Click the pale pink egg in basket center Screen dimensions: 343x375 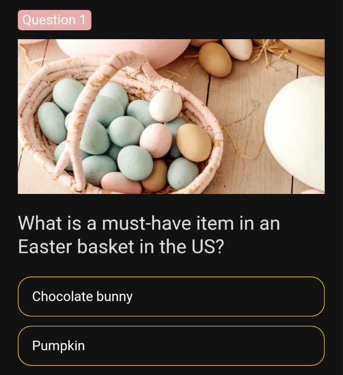tap(156, 141)
